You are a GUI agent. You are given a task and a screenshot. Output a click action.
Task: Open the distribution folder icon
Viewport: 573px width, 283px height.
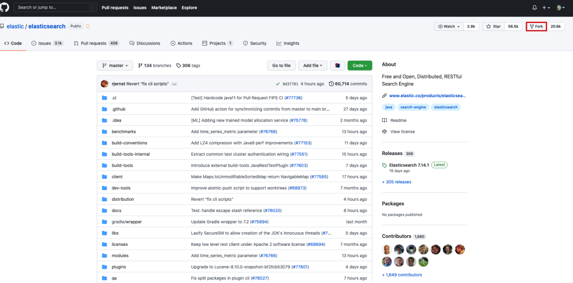[105, 199]
